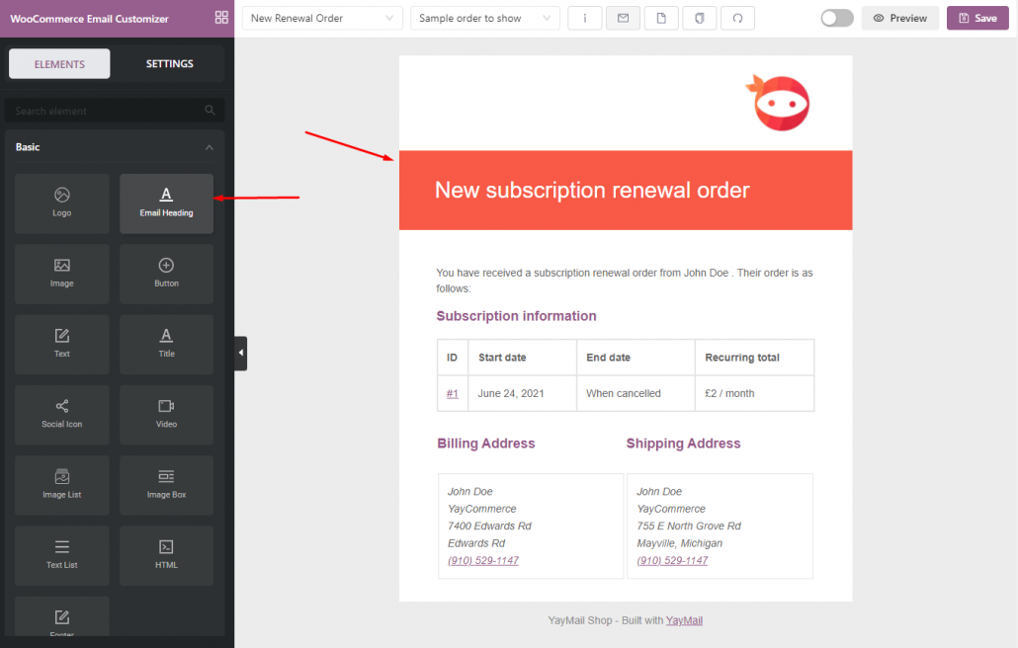1018x648 pixels.
Task: Open subscription ID #1 link
Action: [453, 394]
